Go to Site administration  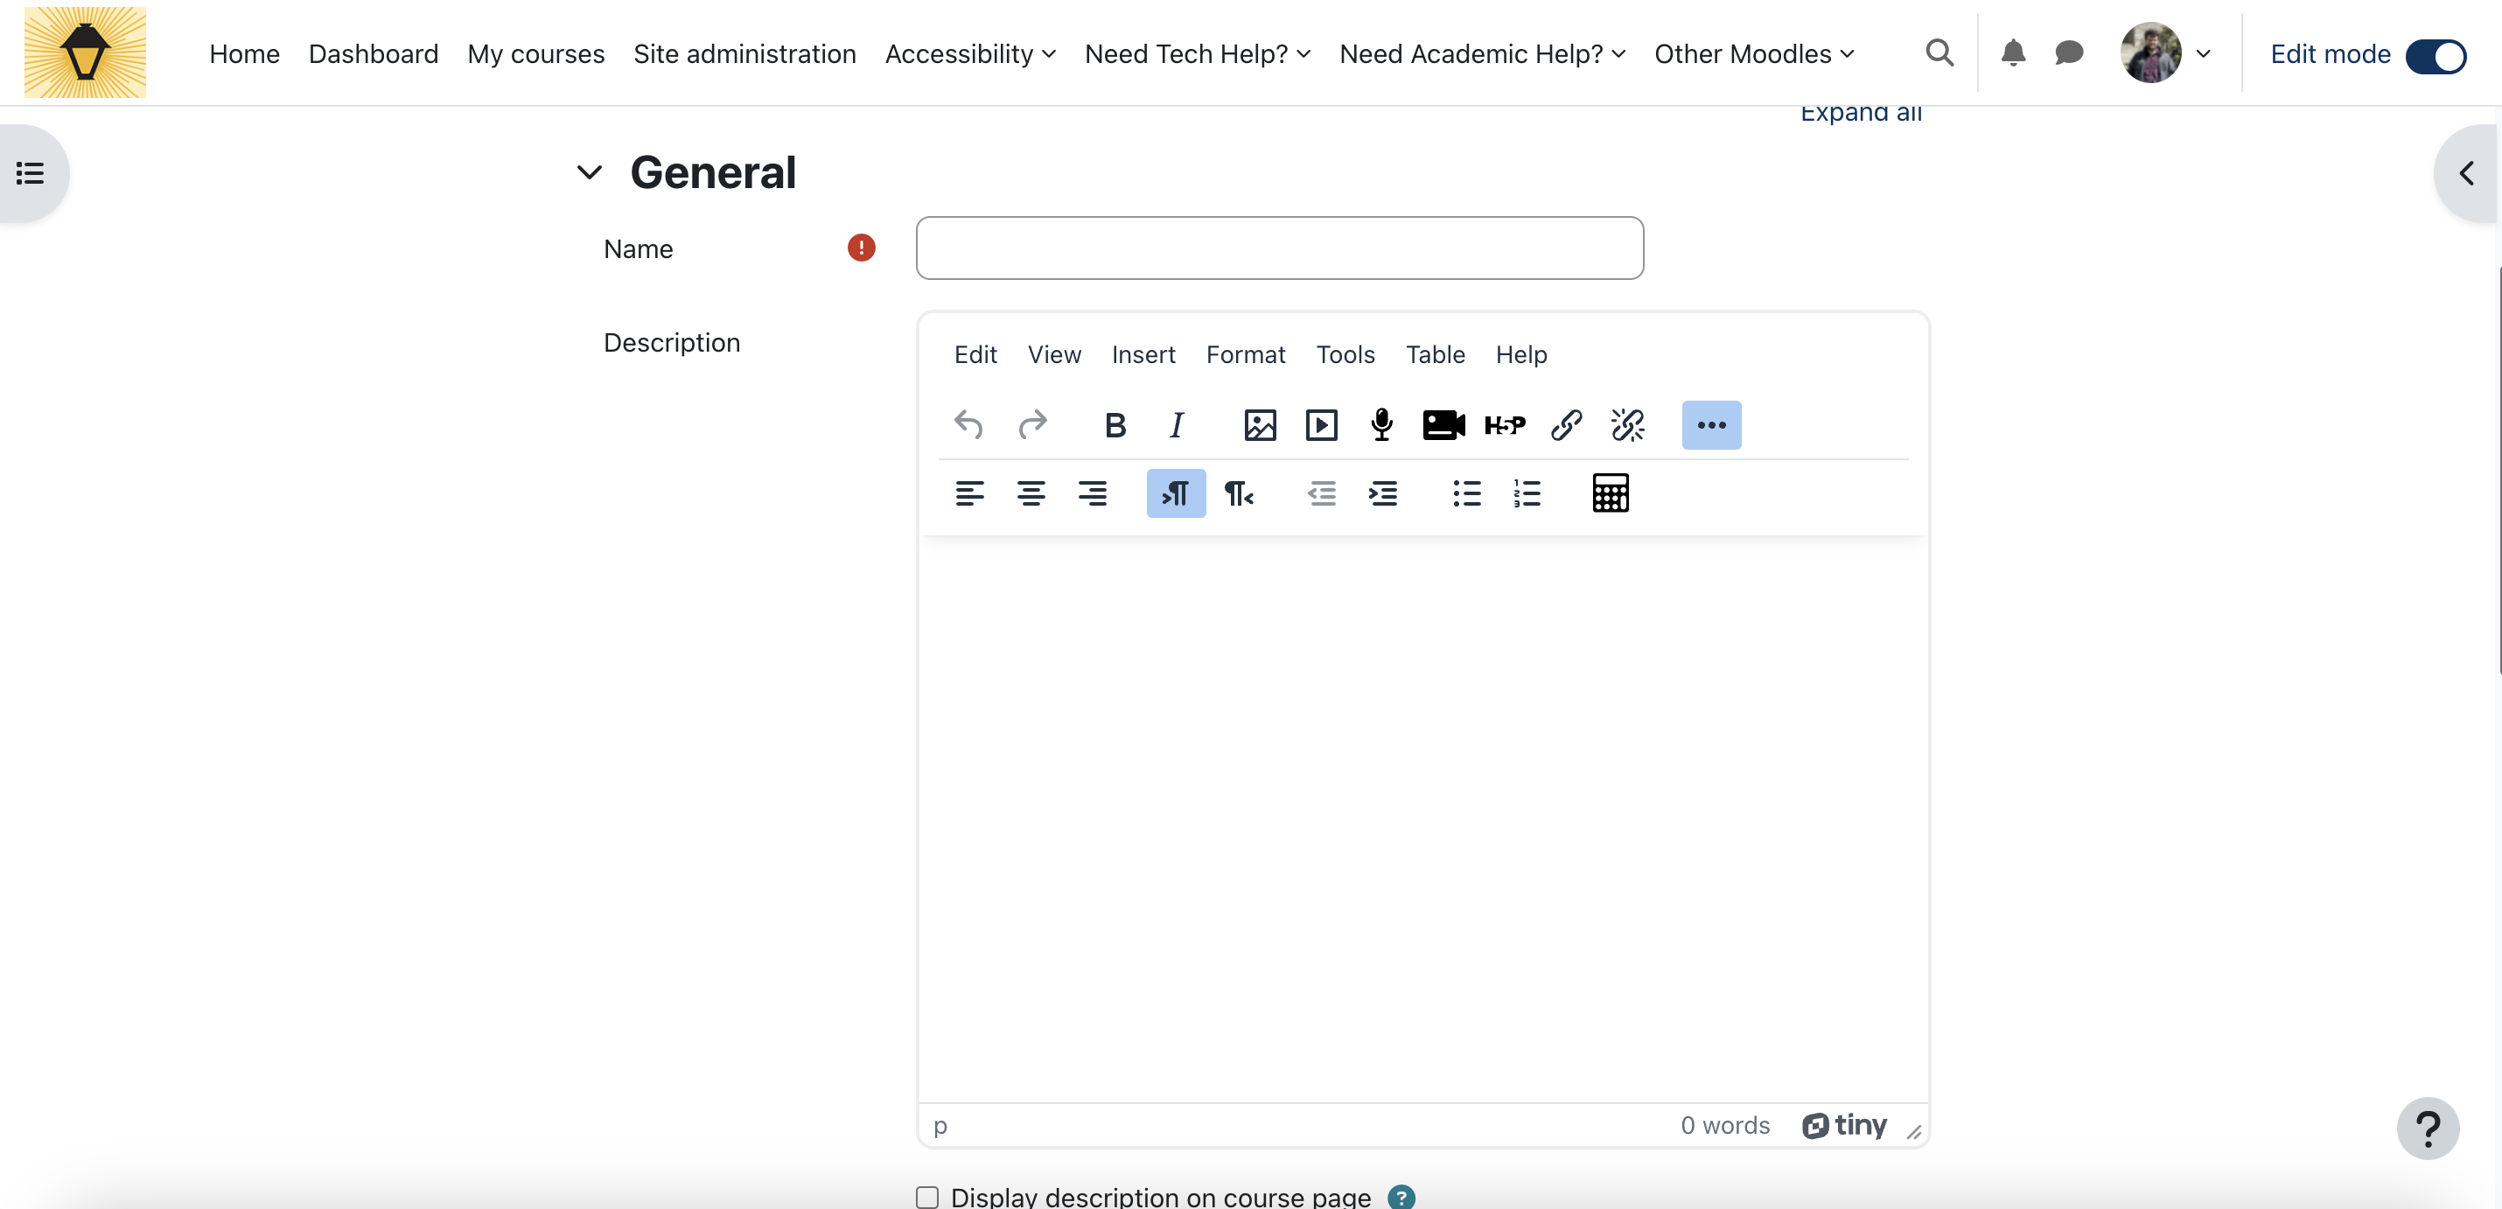[744, 53]
